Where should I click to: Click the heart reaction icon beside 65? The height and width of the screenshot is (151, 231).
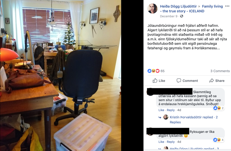click(x=158, y=71)
